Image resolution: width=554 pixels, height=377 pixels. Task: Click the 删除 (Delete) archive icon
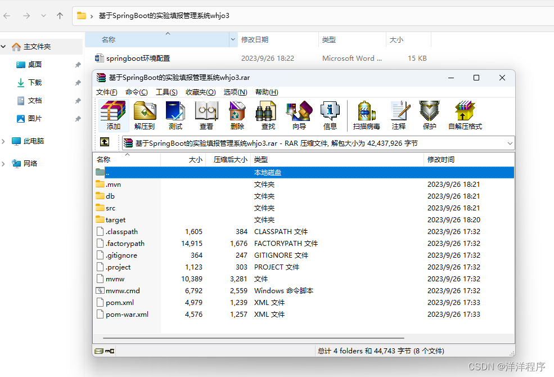point(237,115)
